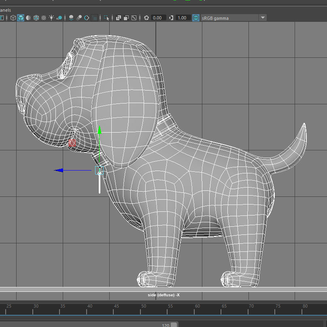Click frame 45 on the timeline
Screen dimensions: 327x327
pyautogui.click(x=117, y=306)
